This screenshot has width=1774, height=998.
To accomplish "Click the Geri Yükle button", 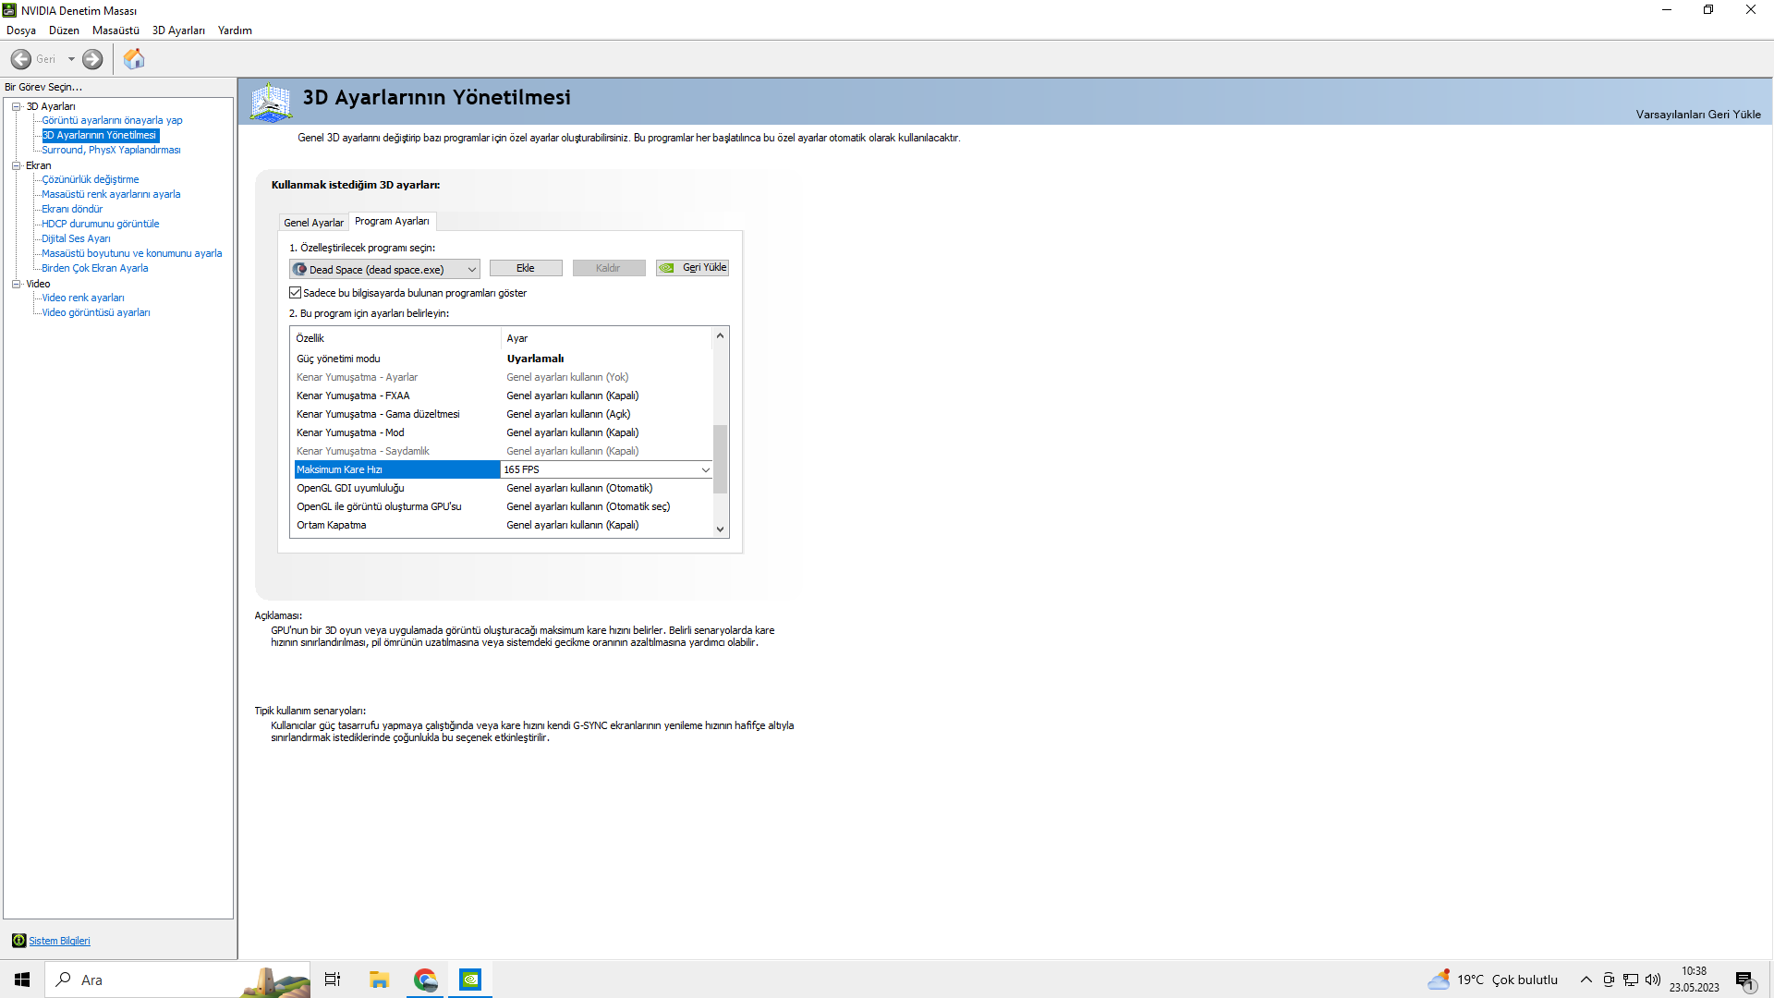I will tap(692, 268).
